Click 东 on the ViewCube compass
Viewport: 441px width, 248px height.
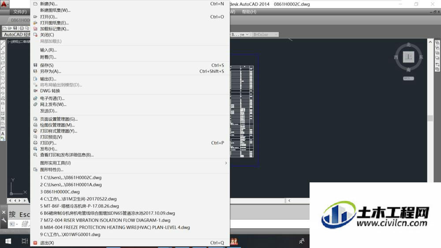(421, 57)
